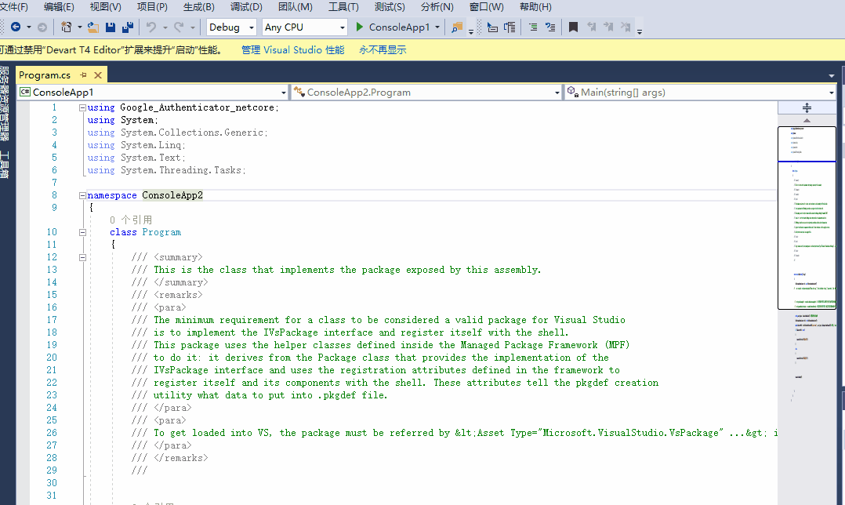Click the Save floppy disk icon
Image resolution: width=845 pixels, height=505 pixels.
(111, 27)
